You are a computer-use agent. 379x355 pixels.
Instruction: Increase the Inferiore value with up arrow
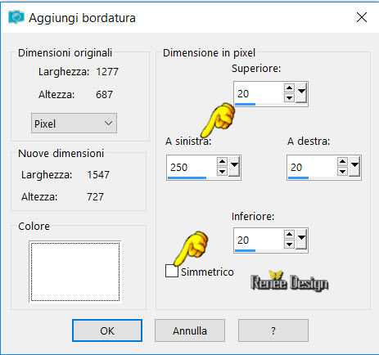(x=289, y=234)
